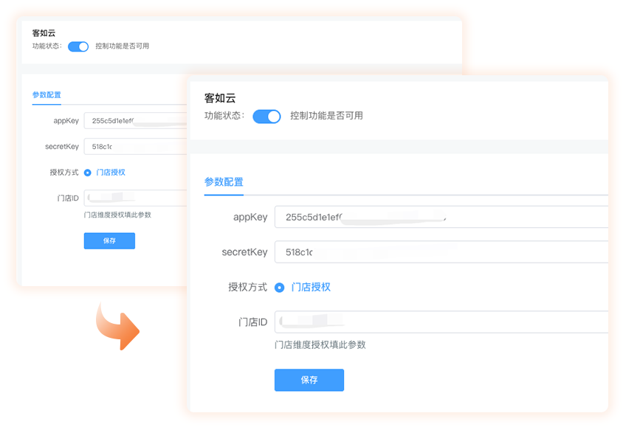
Task: Click 门店ID label in the front panel
Action: 252,322
